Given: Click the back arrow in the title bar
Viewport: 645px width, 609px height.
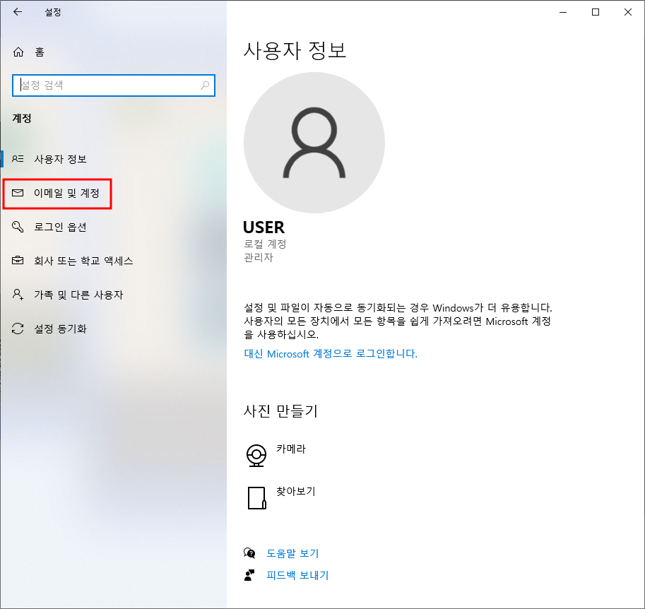Looking at the screenshot, I should point(18,12).
